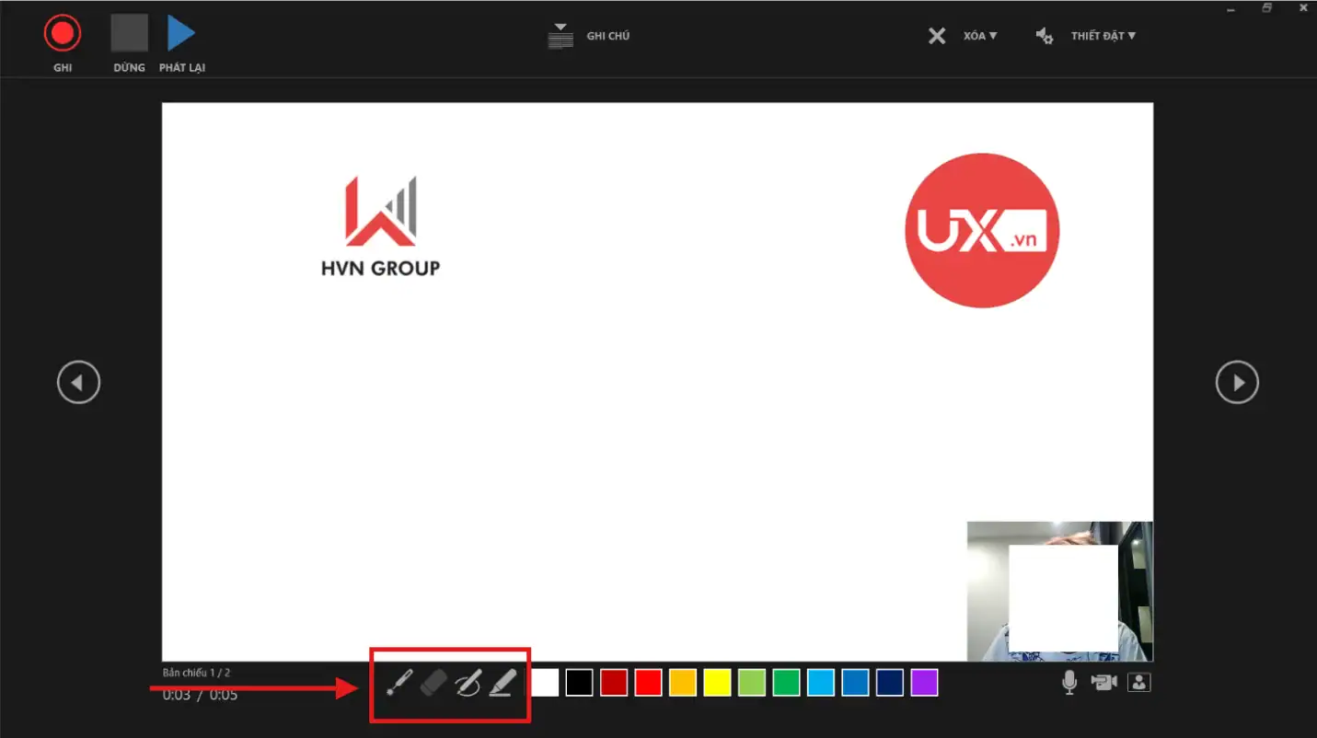Image resolution: width=1317 pixels, height=738 pixels.
Task: Toggle the camera preview window
Action: (1139, 682)
